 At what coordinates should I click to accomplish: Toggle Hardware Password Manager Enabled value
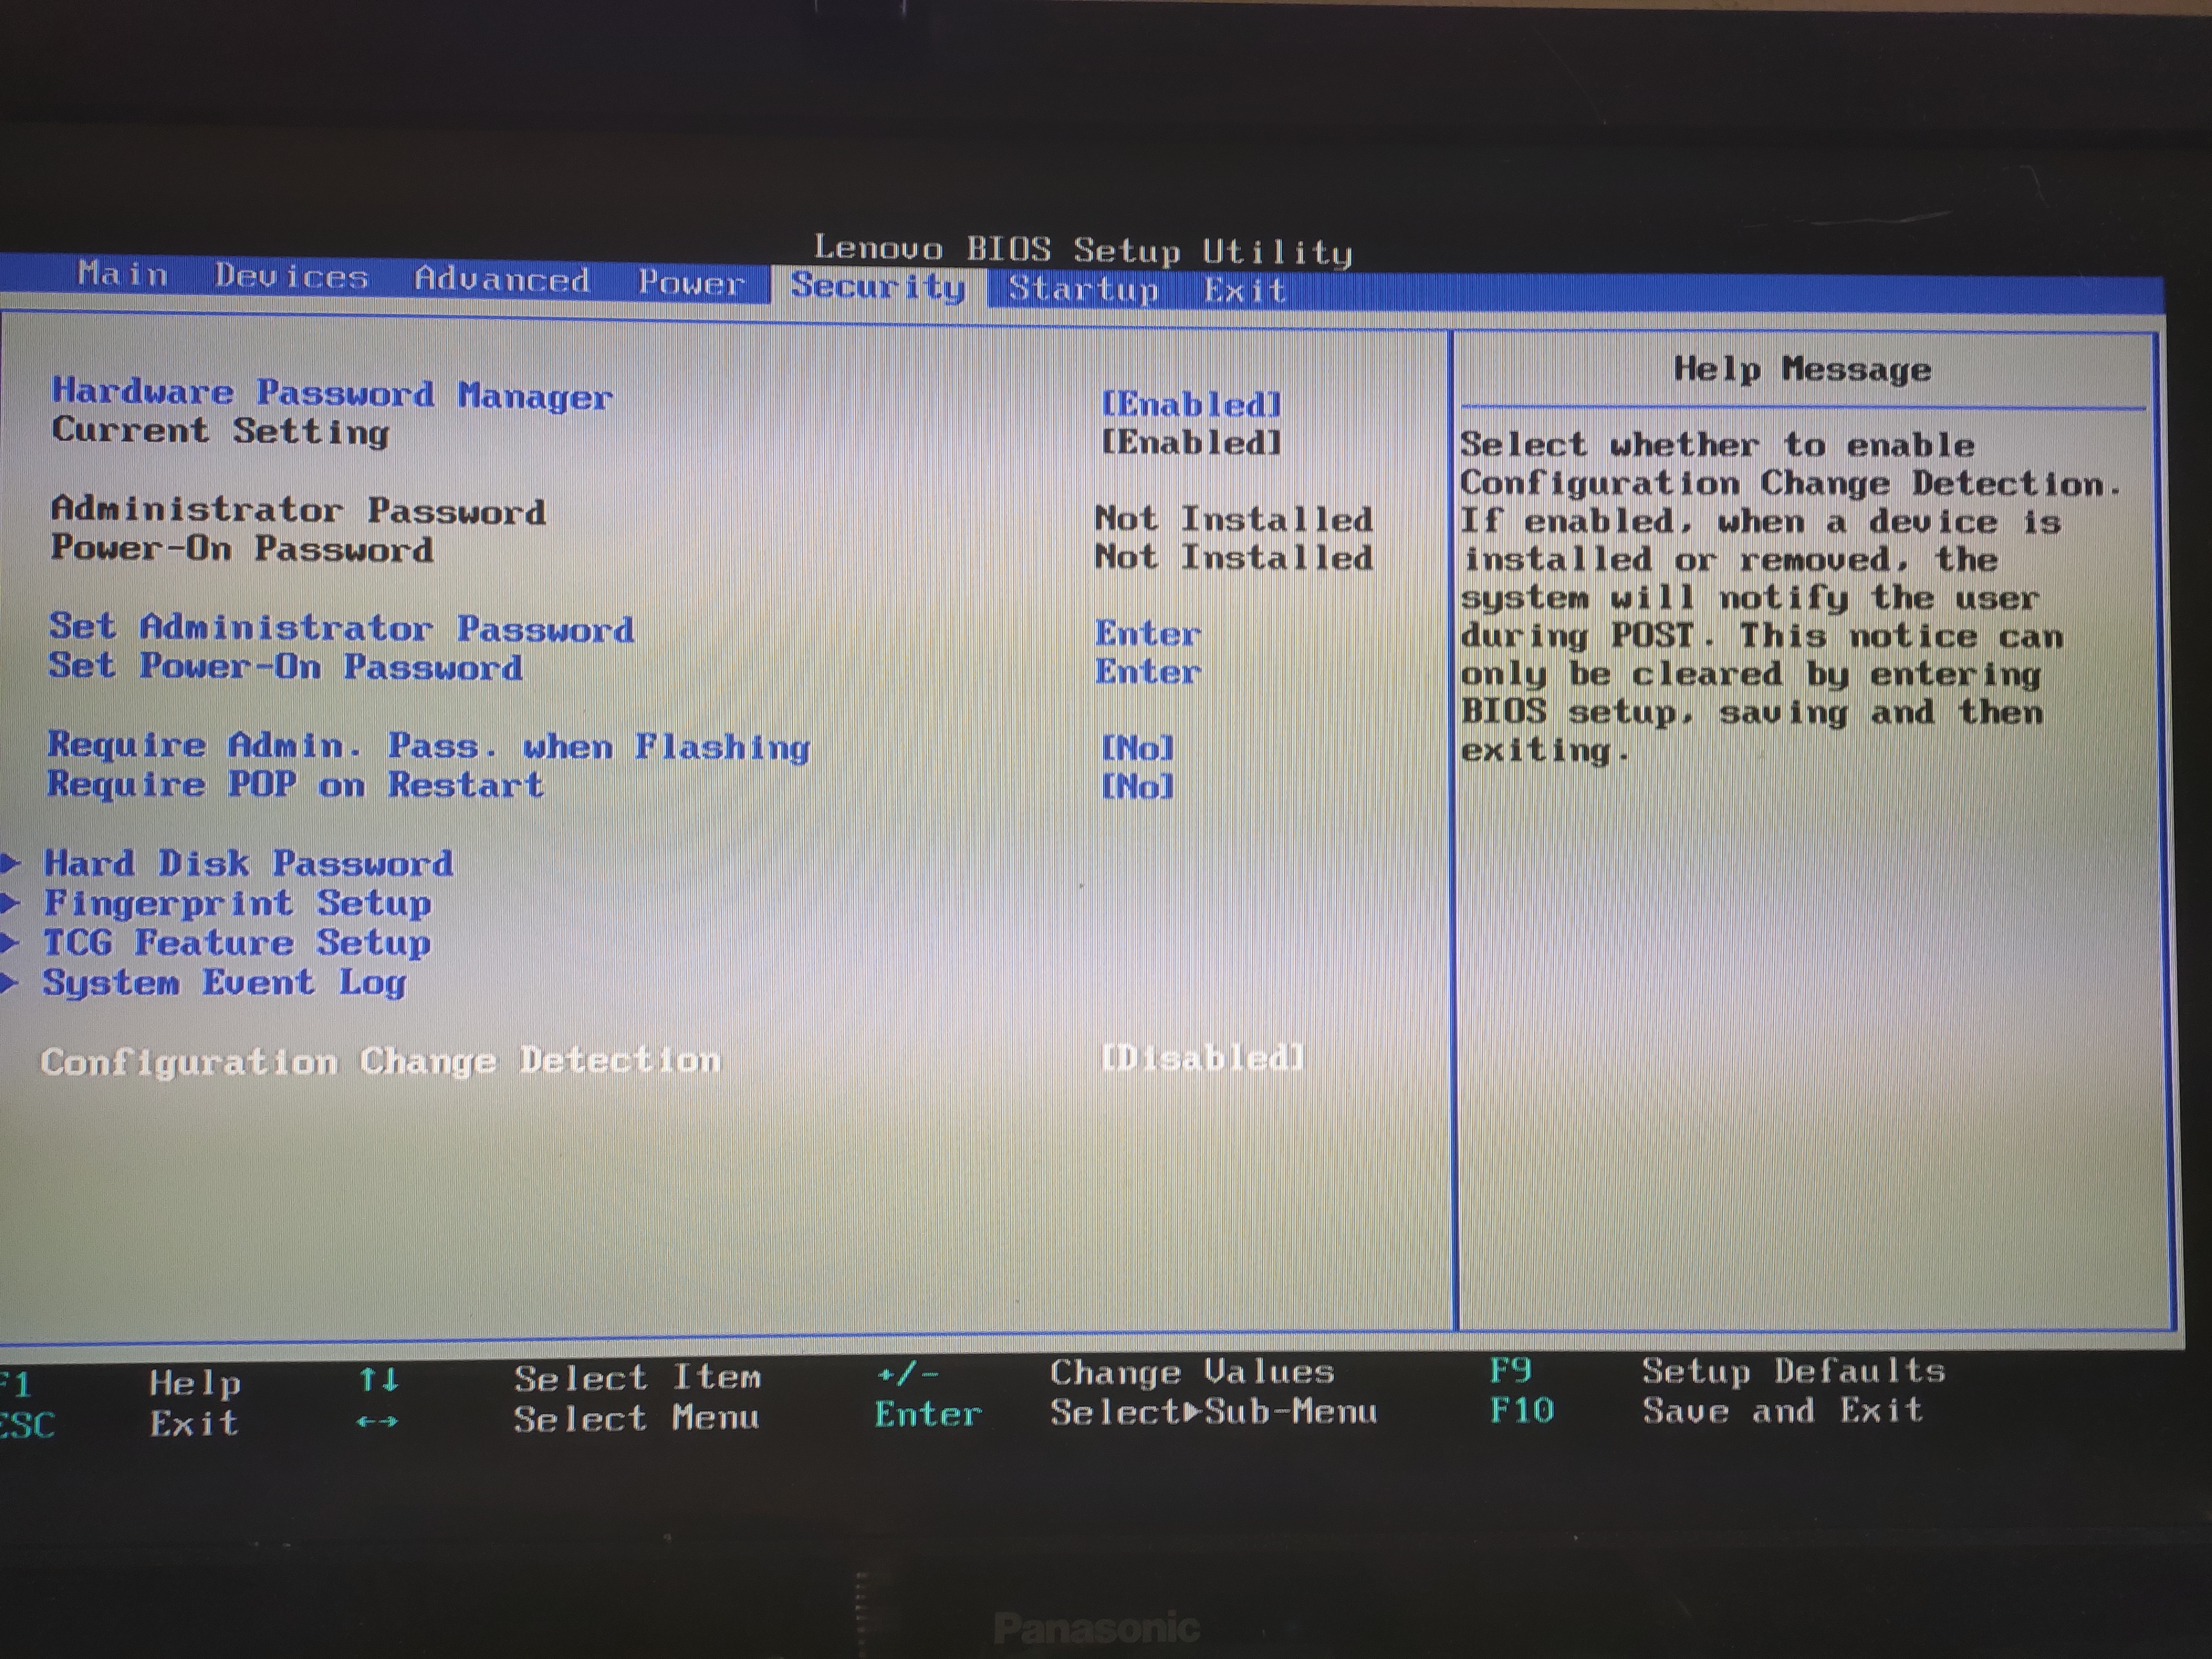click(1190, 405)
